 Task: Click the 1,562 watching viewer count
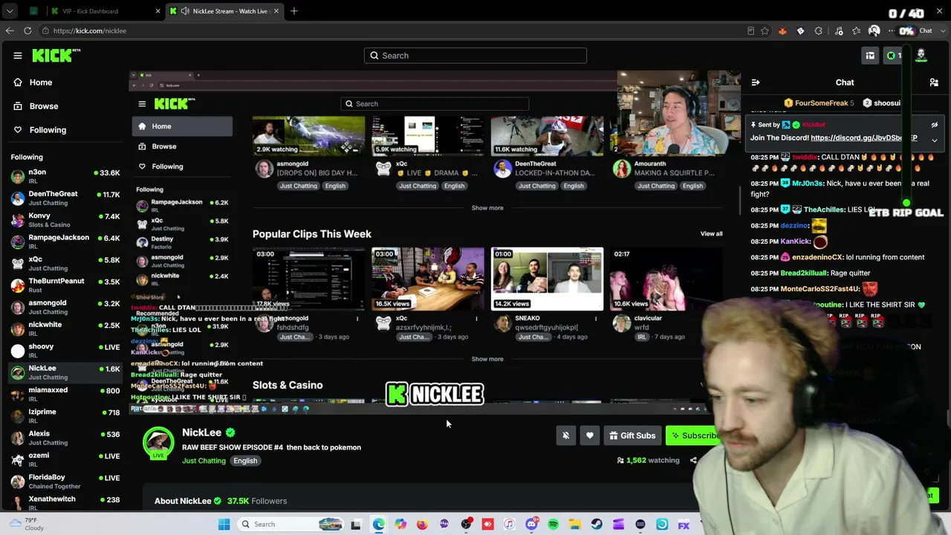[648, 461]
